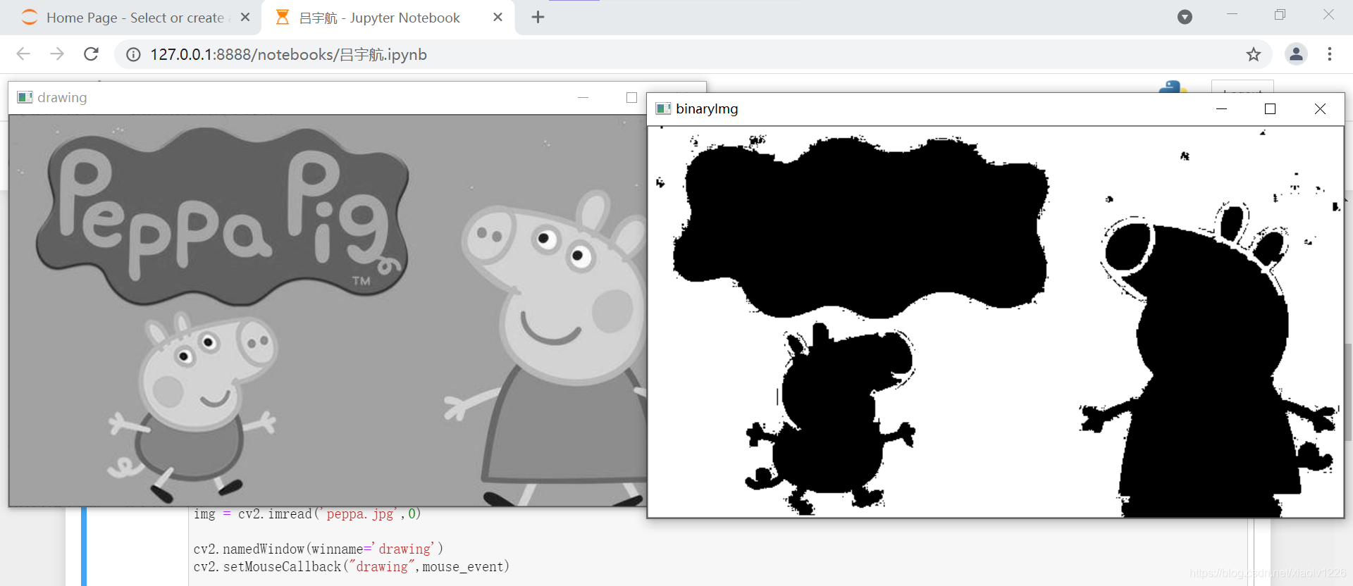The width and height of the screenshot is (1353, 586).
Task: Close the Home Page tab
Action: pyautogui.click(x=245, y=18)
